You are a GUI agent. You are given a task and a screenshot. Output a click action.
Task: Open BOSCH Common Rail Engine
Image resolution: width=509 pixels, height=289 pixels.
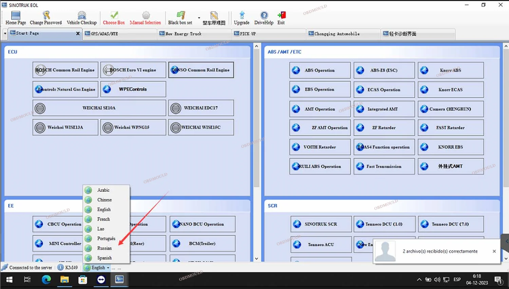tap(65, 70)
